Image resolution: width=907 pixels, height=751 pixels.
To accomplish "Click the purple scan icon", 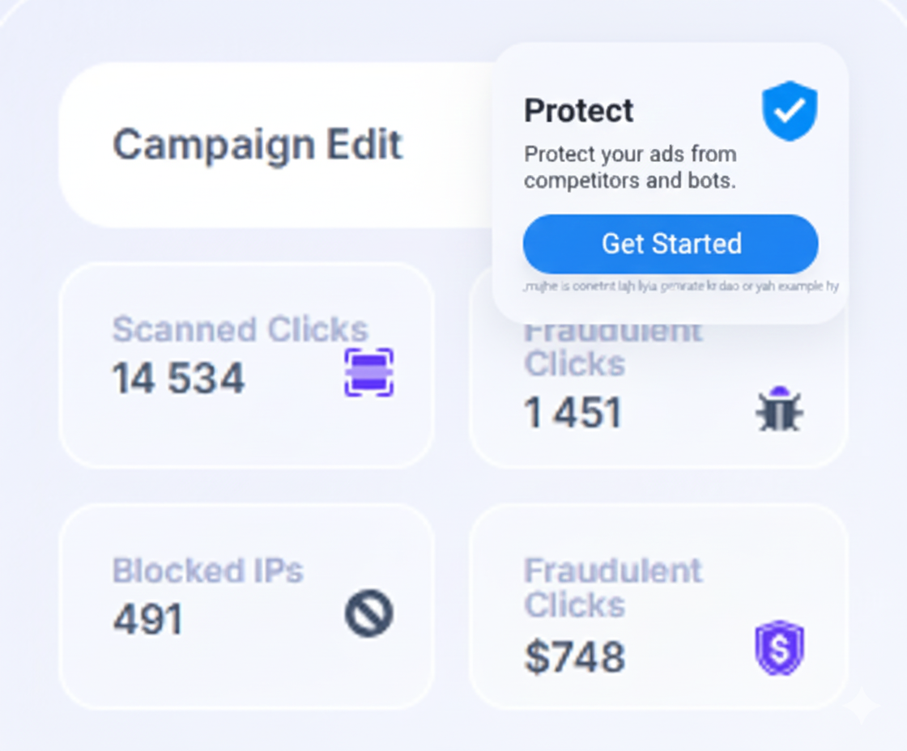I will pyautogui.click(x=368, y=372).
